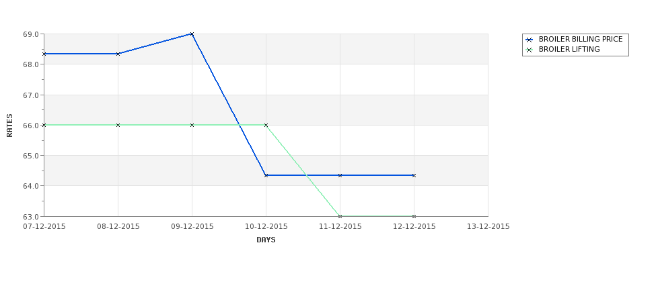
Task: Click the DAYS axis title
Action: coord(266,240)
